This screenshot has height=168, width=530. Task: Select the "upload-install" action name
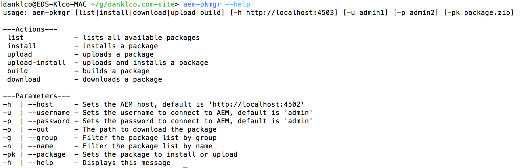36,63
